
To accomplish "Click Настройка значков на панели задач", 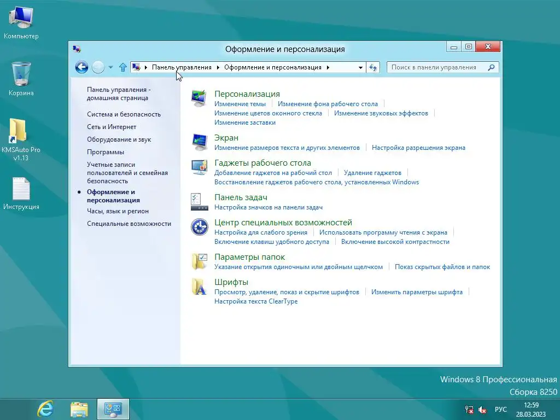I will click(x=269, y=207).
